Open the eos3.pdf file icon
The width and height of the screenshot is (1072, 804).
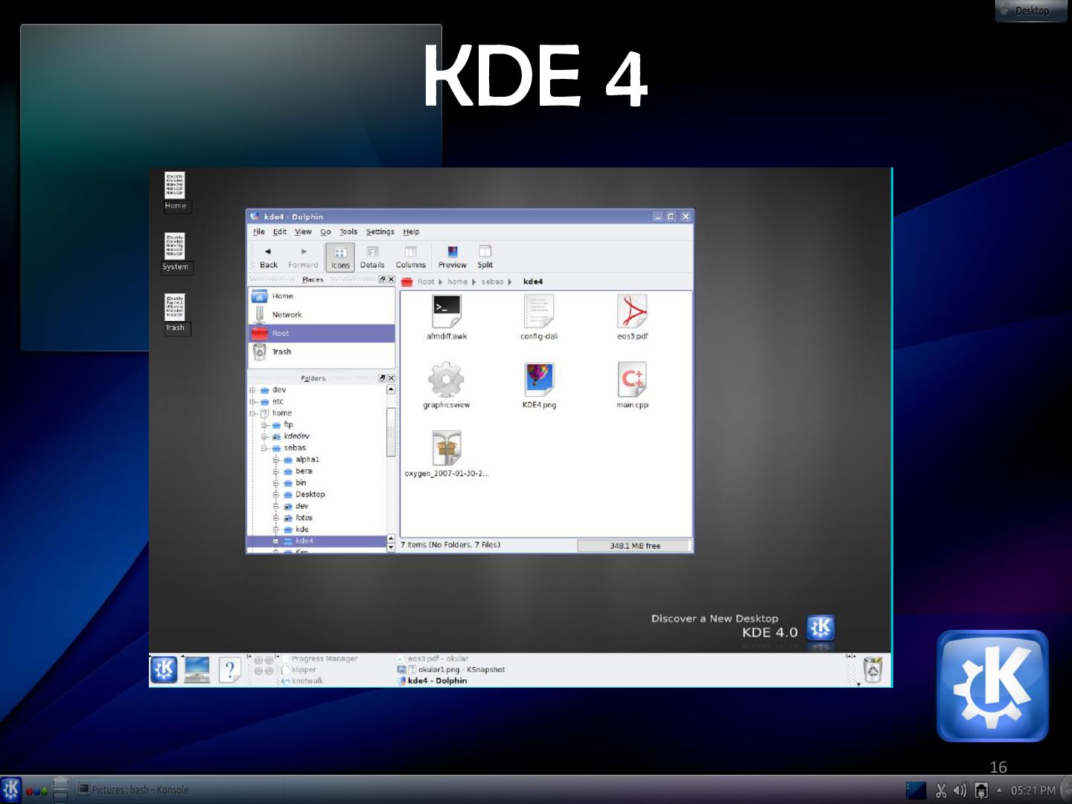click(x=632, y=311)
